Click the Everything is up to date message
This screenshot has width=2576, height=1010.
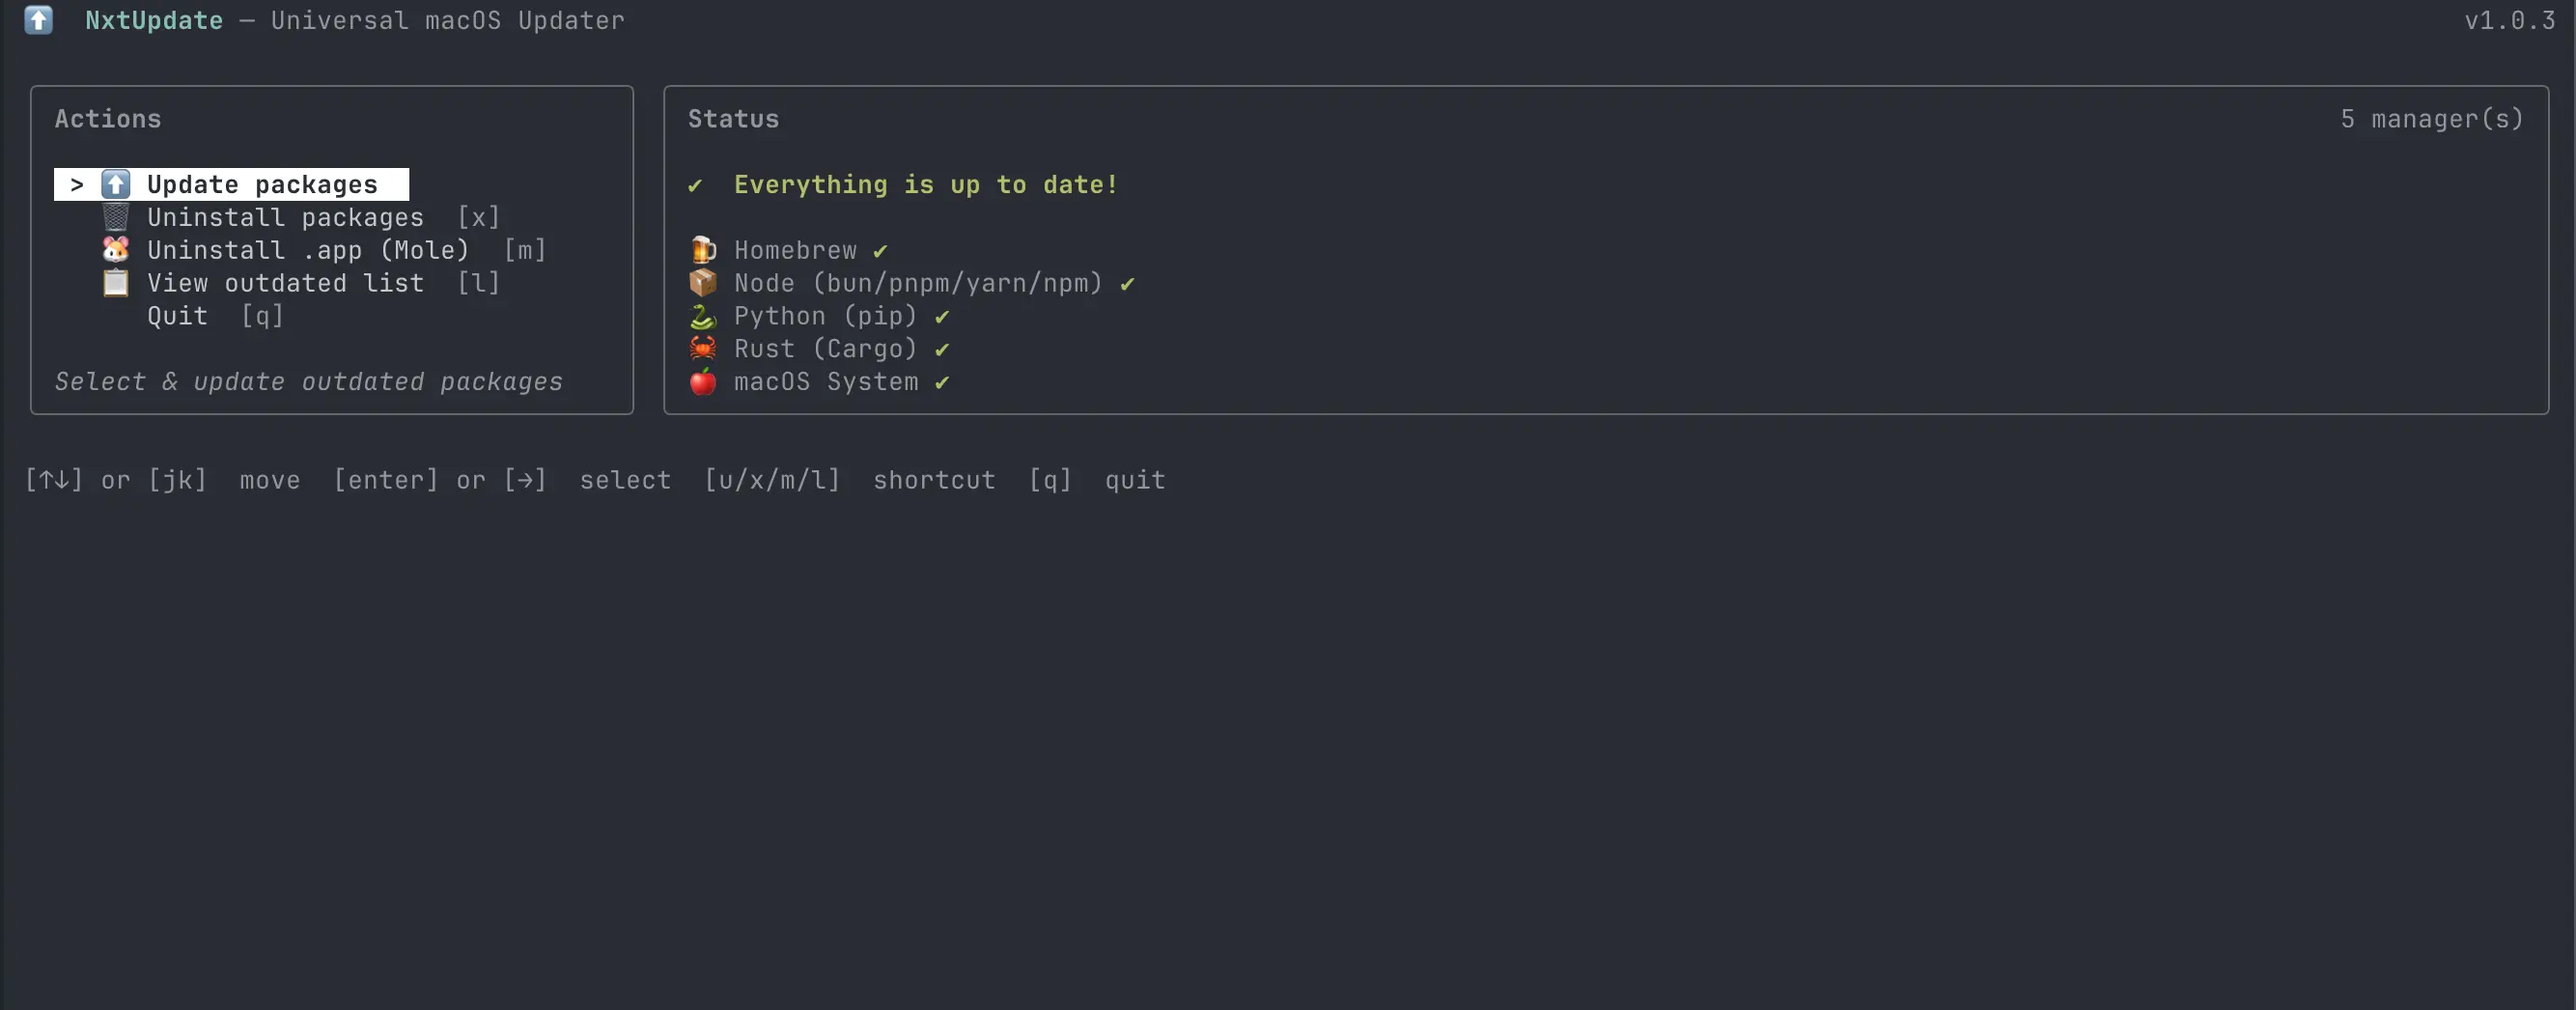tap(925, 185)
